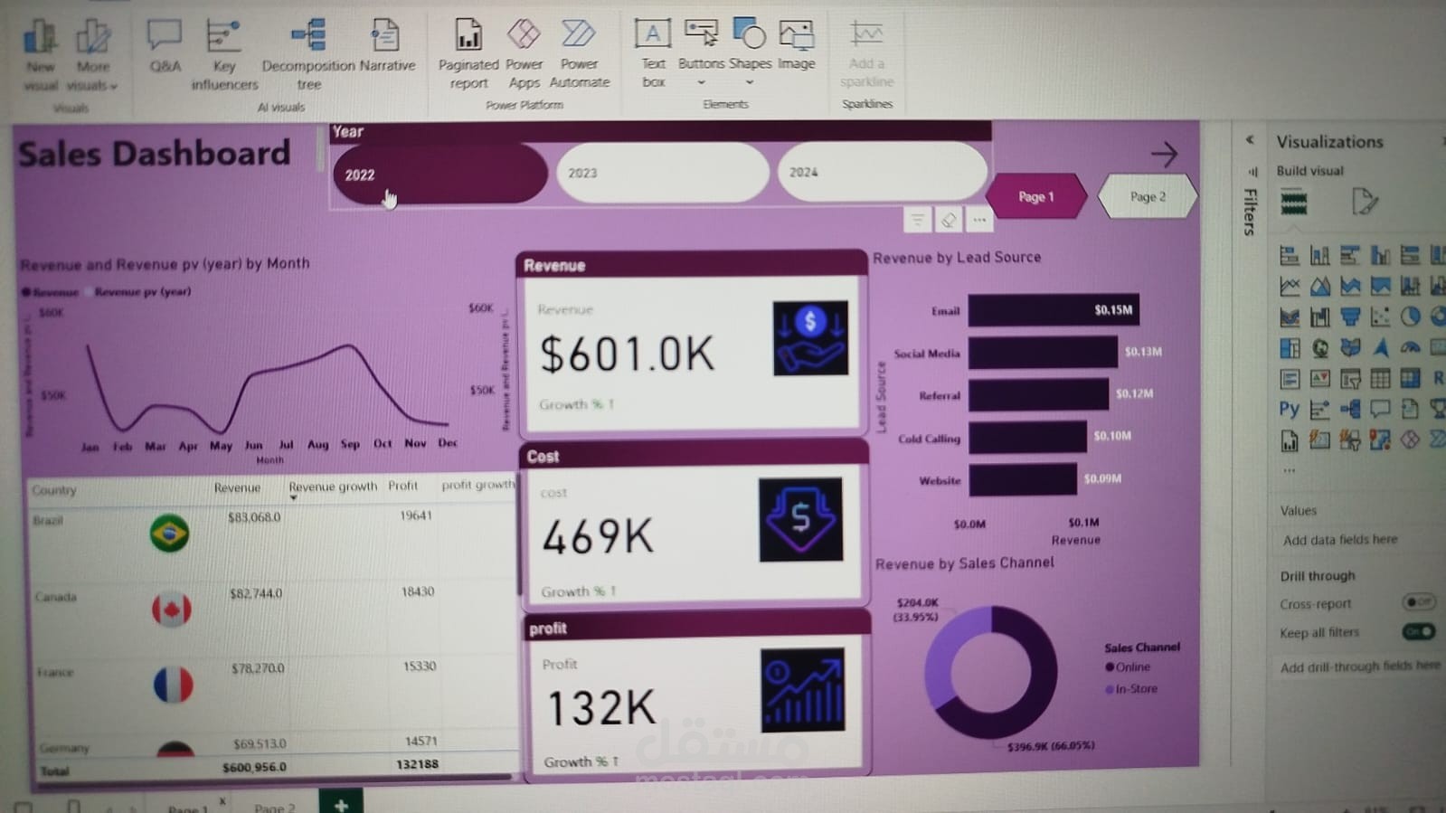This screenshot has height=813, width=1446.
Task: Click the Power Automate ribbon icon
Action: pyautogui.click(x=579, y=54)
